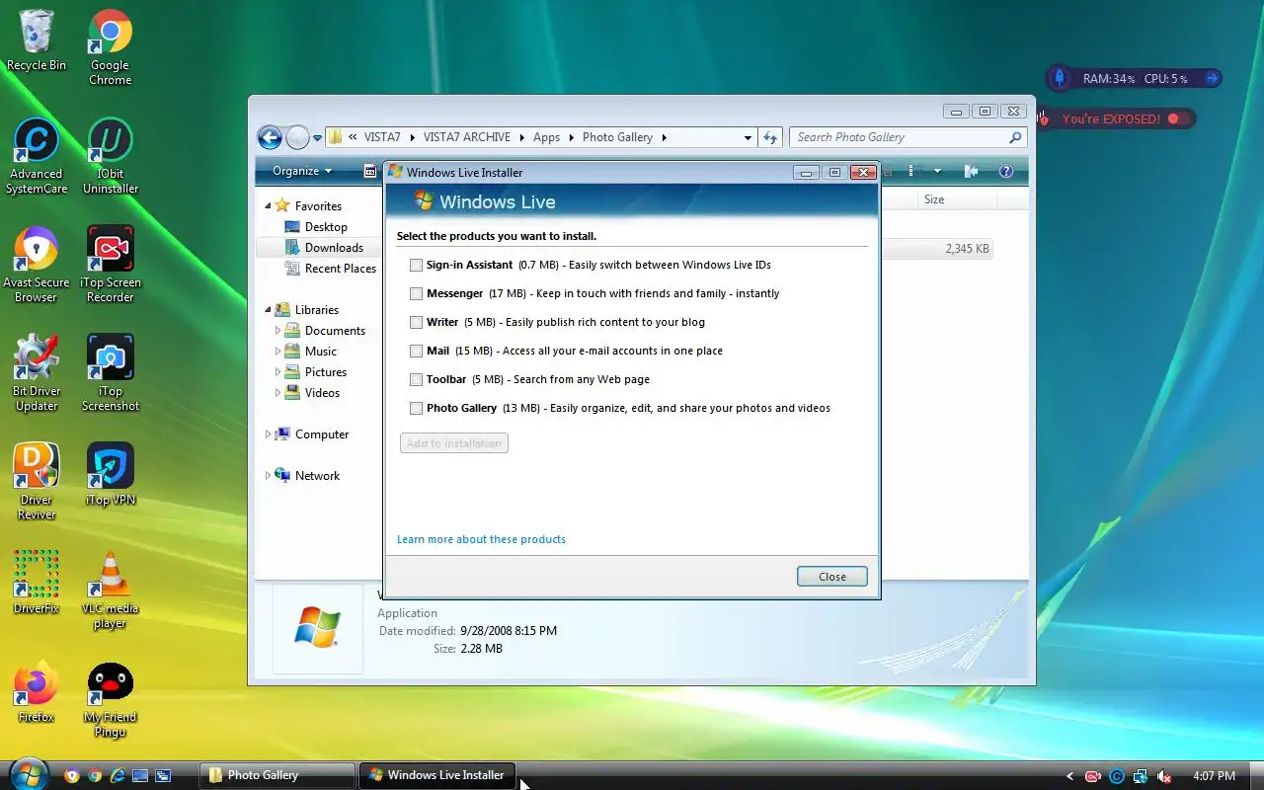The width and height of the screenshot is (1264, 790).
Task: Open IObit Uninstaller desktop shortcut
Action: point(111,156)
